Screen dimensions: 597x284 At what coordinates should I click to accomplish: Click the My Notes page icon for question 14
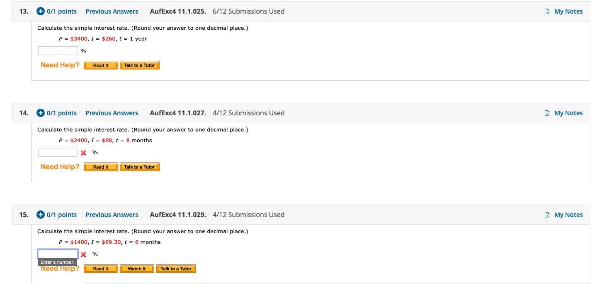click(x=547, y=113)
